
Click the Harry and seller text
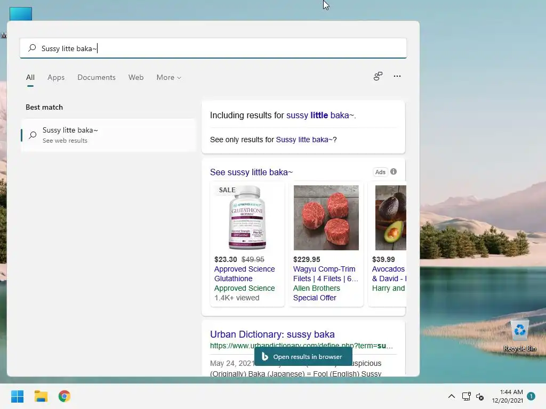388,288
